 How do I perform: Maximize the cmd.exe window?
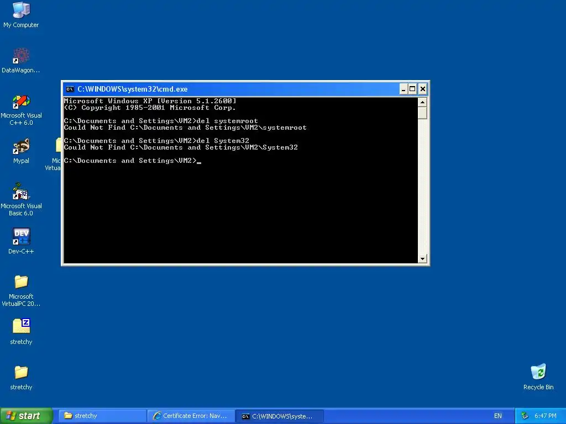coord(412,89)
